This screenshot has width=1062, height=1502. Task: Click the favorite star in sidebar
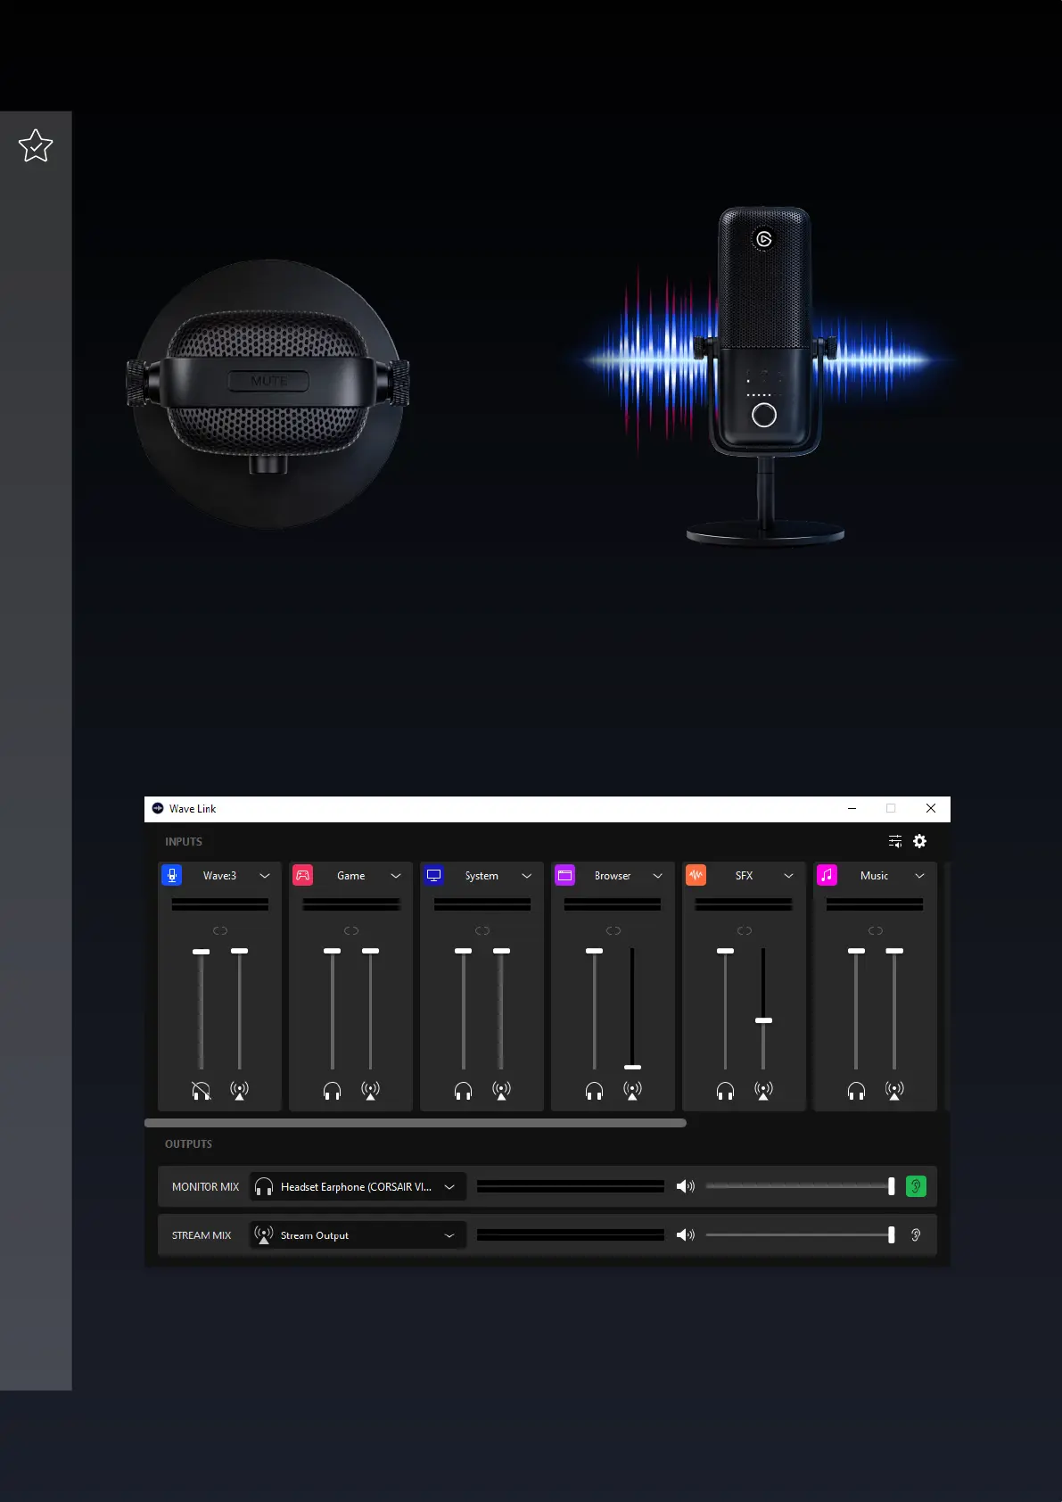36,145
